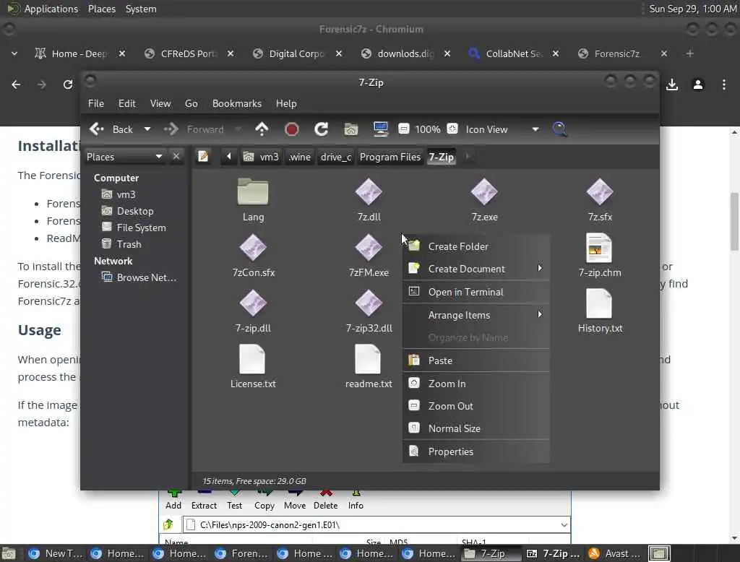Select the 7z.dll file icon
Image resolution: width=740 pixels, height=562 pixels.
pos(369,192)
